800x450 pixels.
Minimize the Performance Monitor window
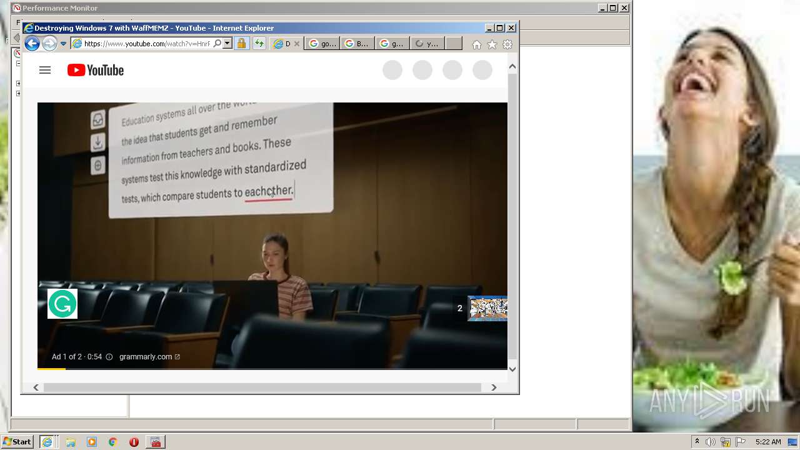pyautogui.click(x=602, y=8)
